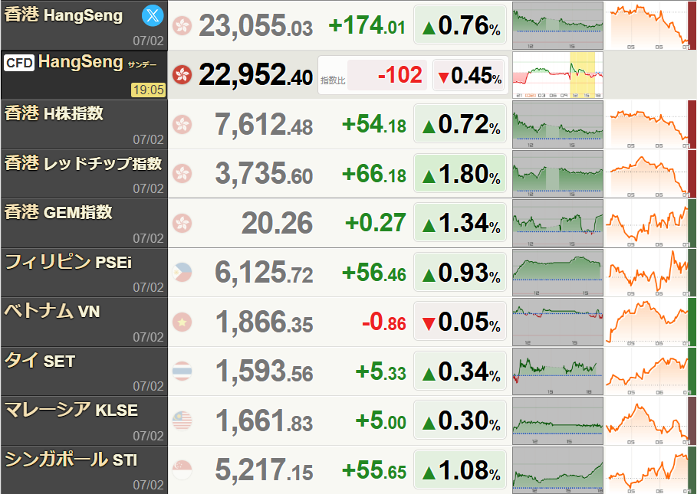Click H株指数 intraday mini chart
The height and width of the screenshot is (494, 697).
click(558, 124)
